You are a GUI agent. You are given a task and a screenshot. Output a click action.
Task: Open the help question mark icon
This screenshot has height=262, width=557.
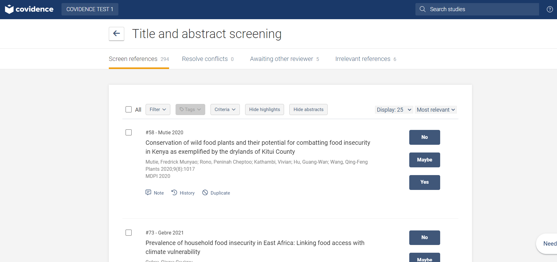point(550,9)
